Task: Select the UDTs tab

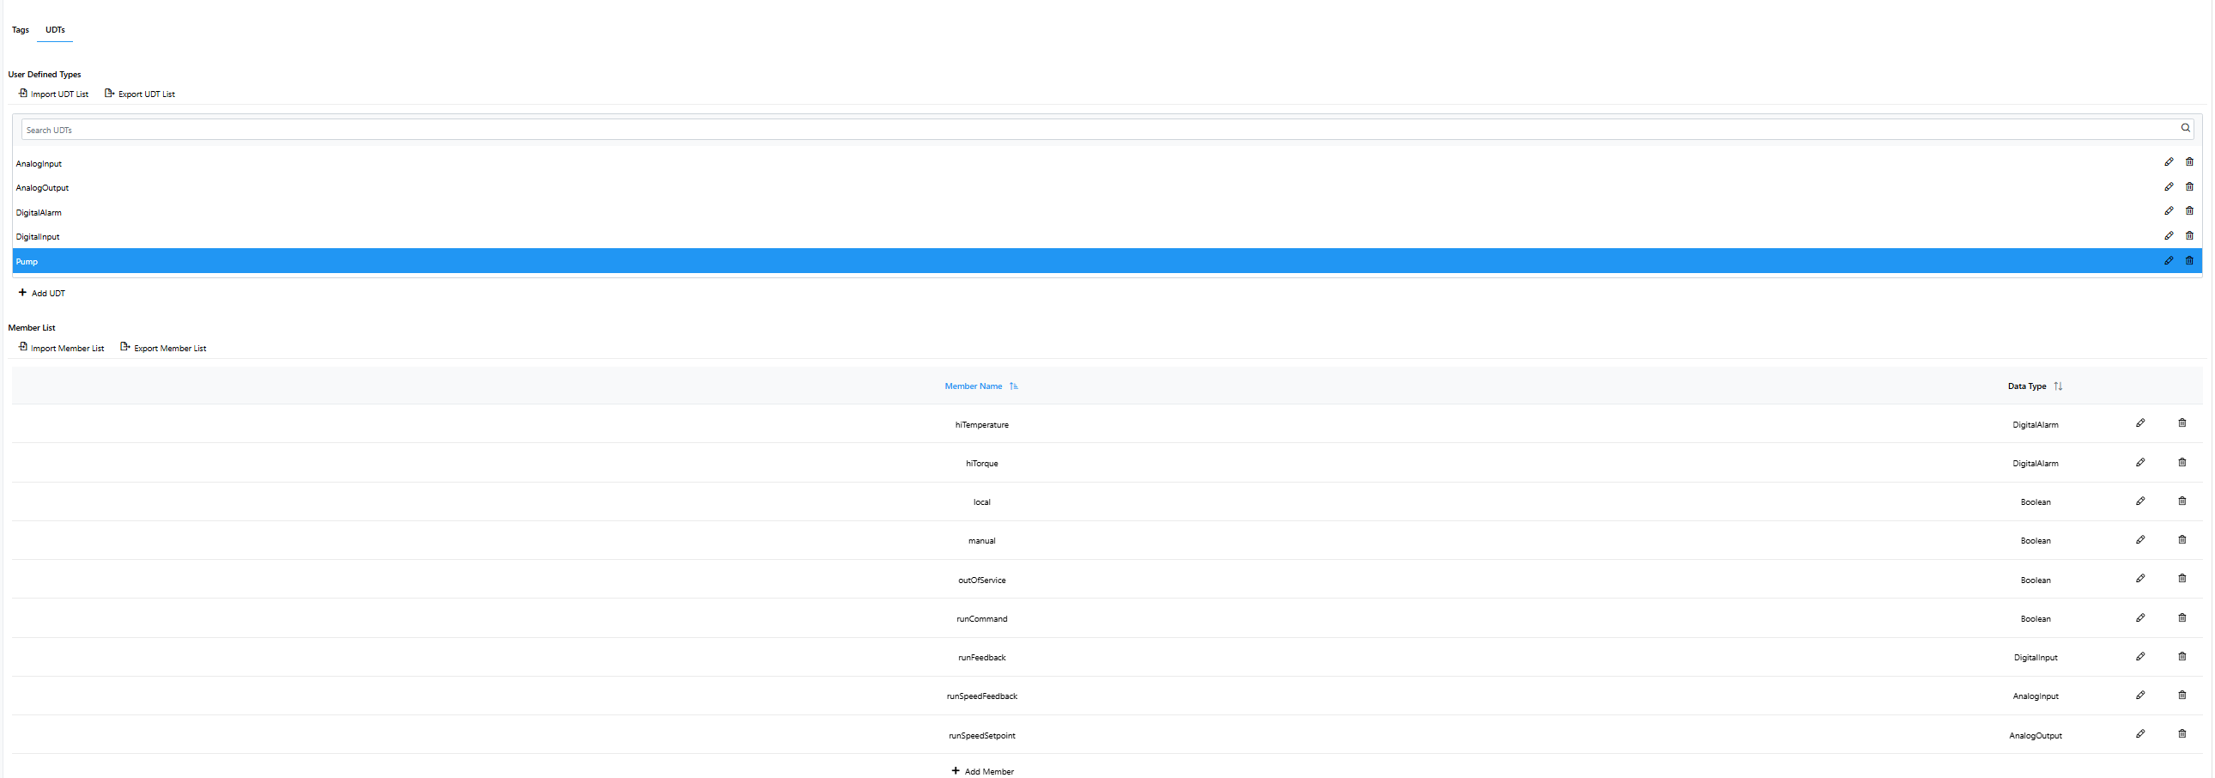Action: 55,30
